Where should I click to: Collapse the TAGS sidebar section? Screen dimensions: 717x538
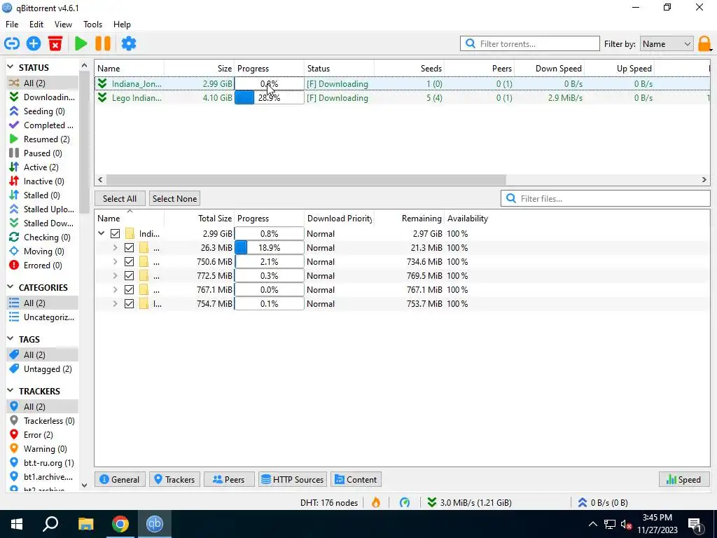(x=11, y=339)
